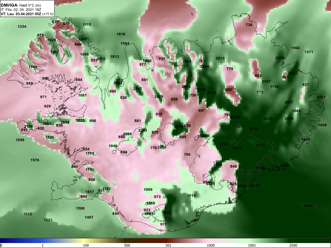The image size is (331, 248).
Task: Click the map value 1823
Action: pyautogui.click(x=80, y=121)
